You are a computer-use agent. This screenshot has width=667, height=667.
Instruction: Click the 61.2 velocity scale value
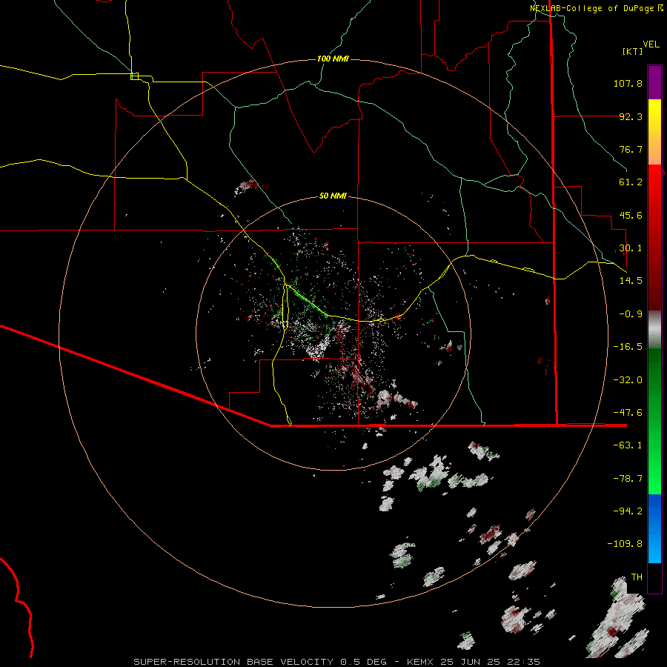(x=631, y=182)
